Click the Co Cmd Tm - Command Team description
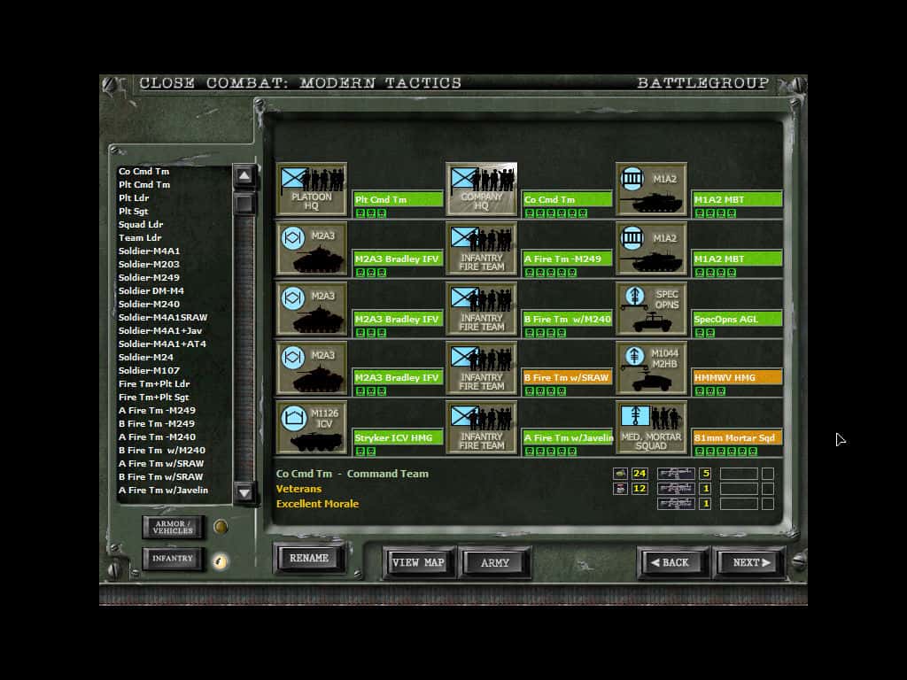This screenshot has height=680, width=907. coord(353,474)
